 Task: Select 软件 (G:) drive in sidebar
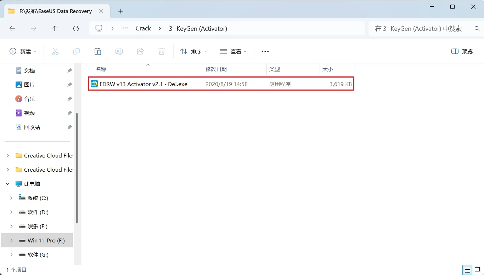(x=38, y=255)
